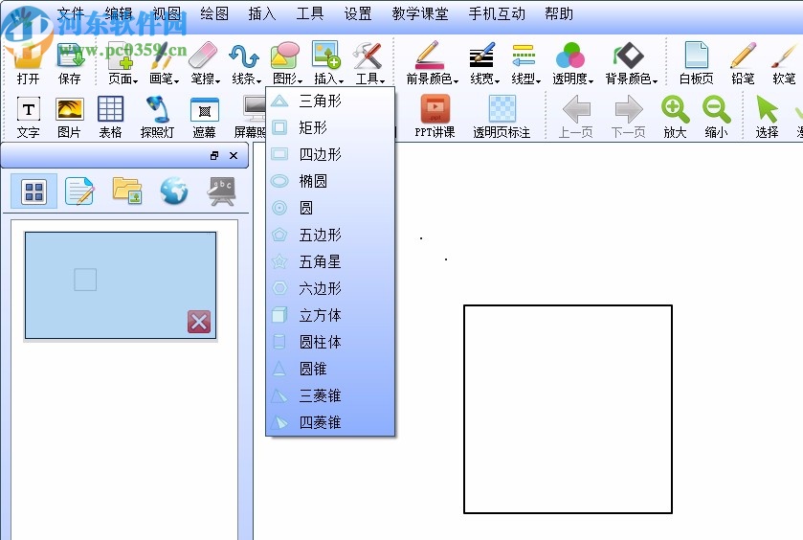803x540 pixels.
Task: Go to 上一页 previous page
Action: (x=575, y=118)
